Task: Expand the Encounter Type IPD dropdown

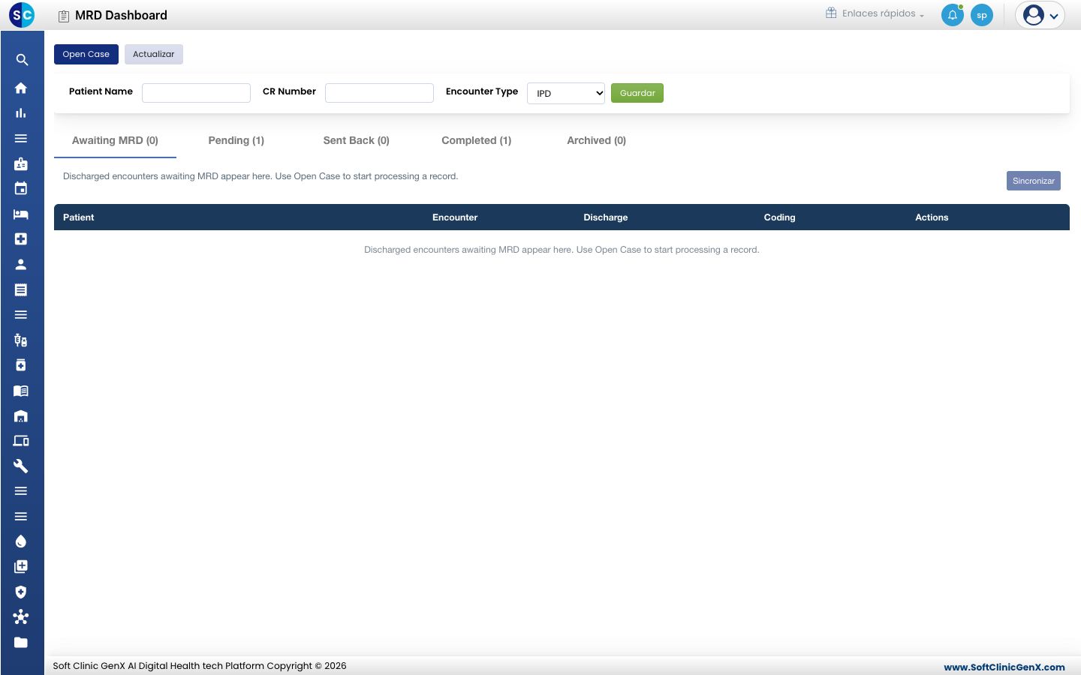Action: (x=566, y=93)
